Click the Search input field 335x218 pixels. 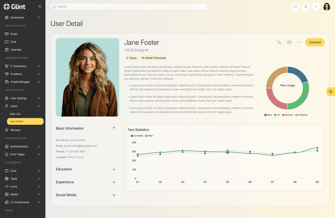coord(129,7)
